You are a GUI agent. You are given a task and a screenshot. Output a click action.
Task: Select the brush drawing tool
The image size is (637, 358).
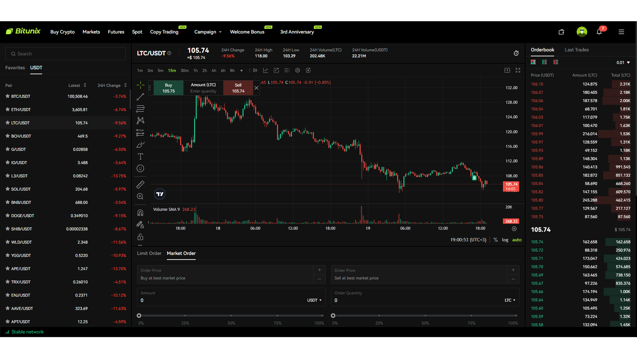point(140,145)
